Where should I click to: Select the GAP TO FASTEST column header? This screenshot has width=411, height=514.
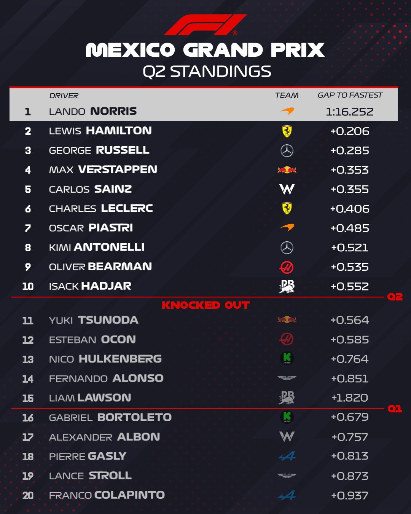click(350, 95)
